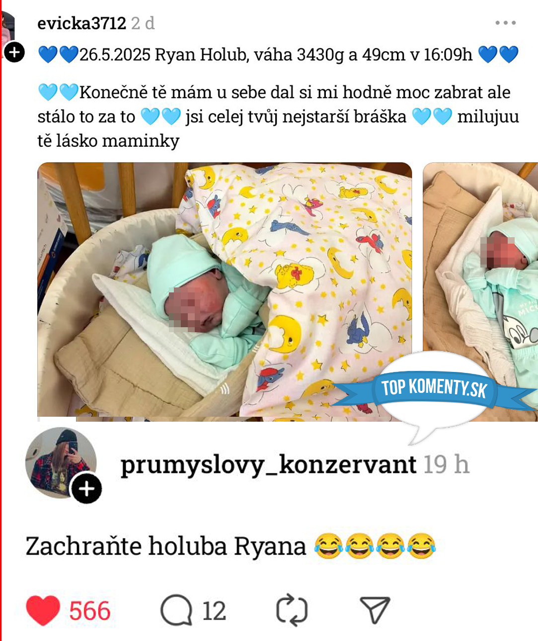Open replies via the comment bubble icon

[x=176, y=610]
